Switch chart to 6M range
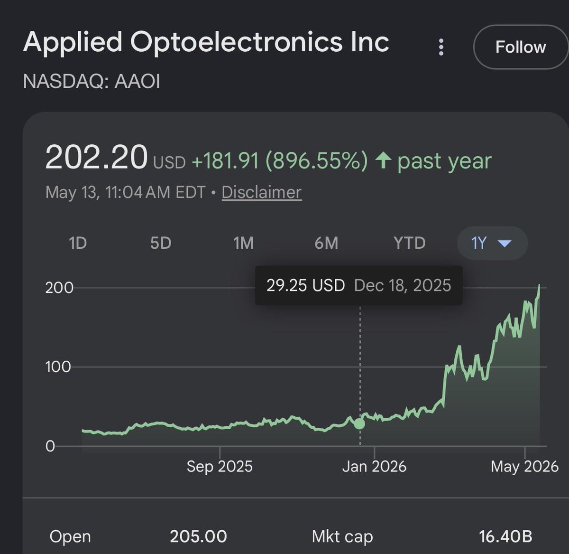569x554 pixels. tap(326, 243)
